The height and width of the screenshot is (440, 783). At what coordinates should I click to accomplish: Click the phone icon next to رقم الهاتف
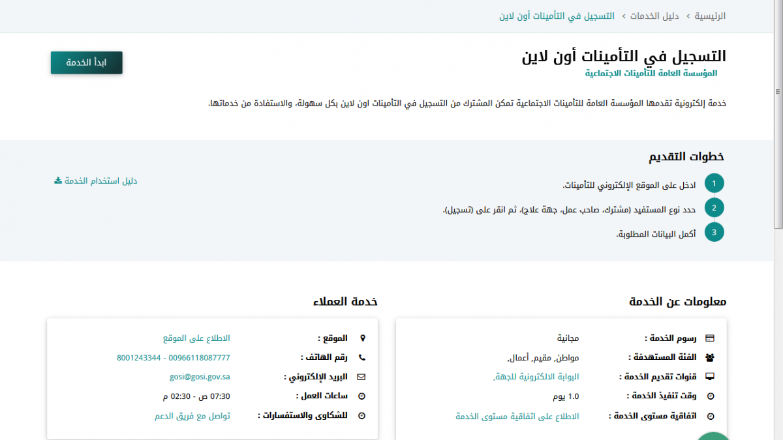point(363,357)
